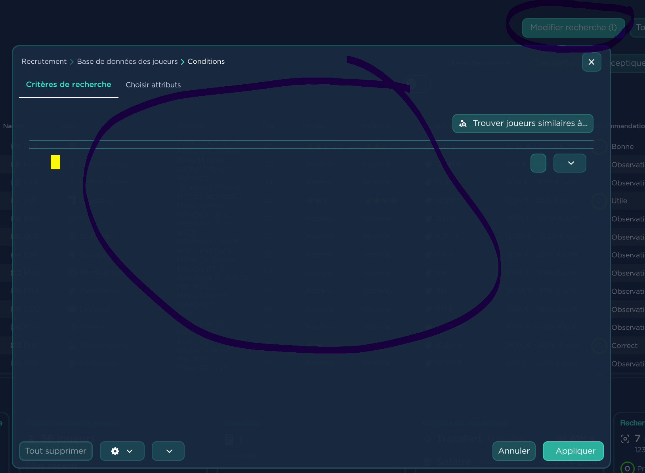Viewport: 645px width, 473px height.
Task: Close the Conditions dialog with the X
Action: pyautogui.click(x=592, y=62)
